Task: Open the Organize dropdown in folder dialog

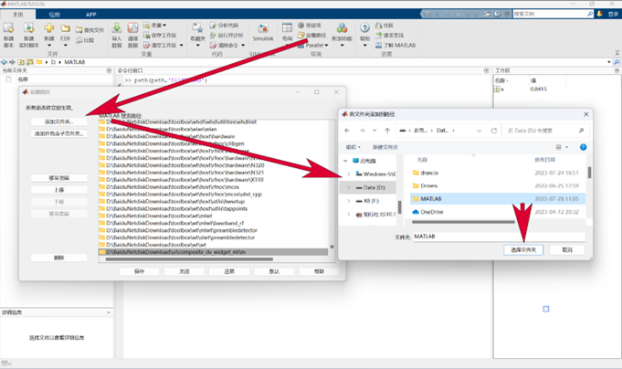Action: pyautogui.click(x=353, y=147)
